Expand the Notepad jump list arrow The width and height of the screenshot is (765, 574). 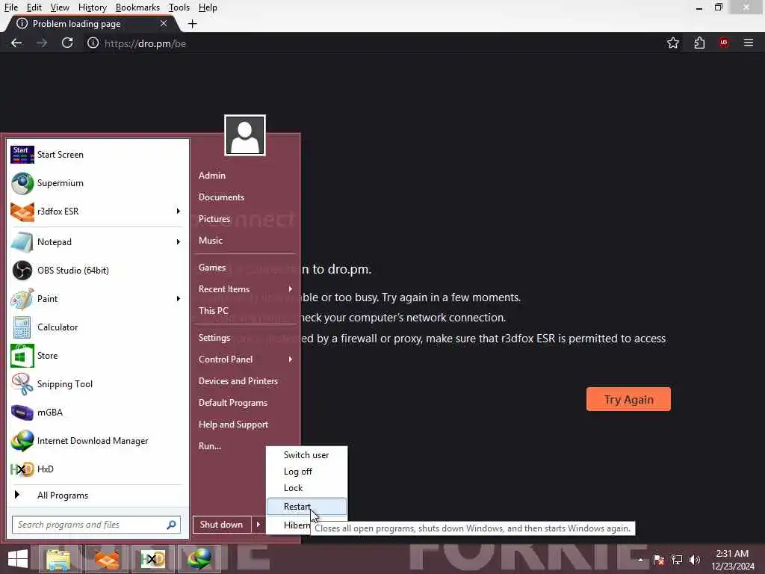coord(178,242)
